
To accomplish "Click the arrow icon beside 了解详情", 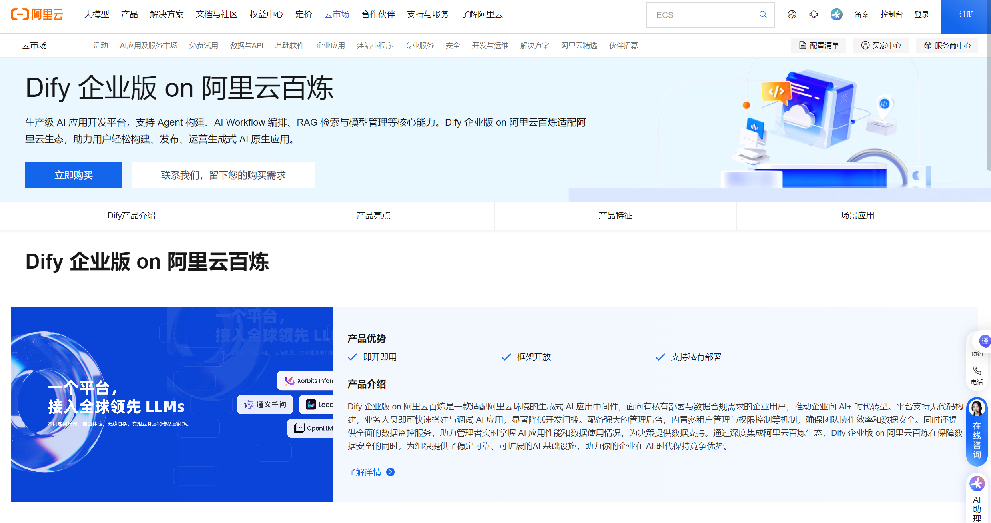I will click(x=390, y=472).
